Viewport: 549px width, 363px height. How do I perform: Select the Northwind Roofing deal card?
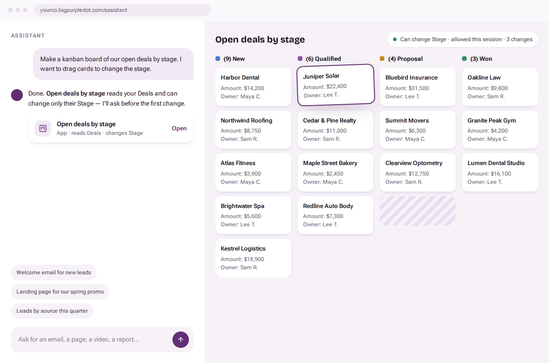pyautogui.click(x=253, y=129)
